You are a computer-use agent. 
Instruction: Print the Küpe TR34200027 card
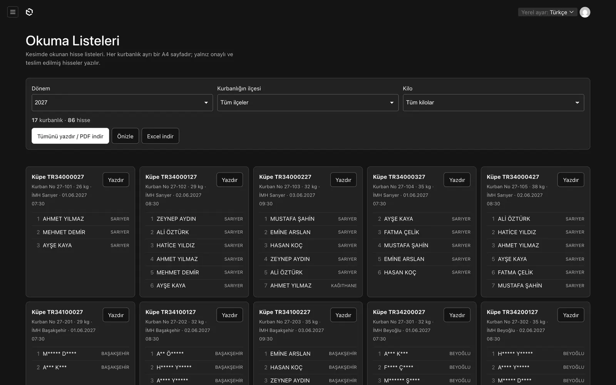coord(457,315)
